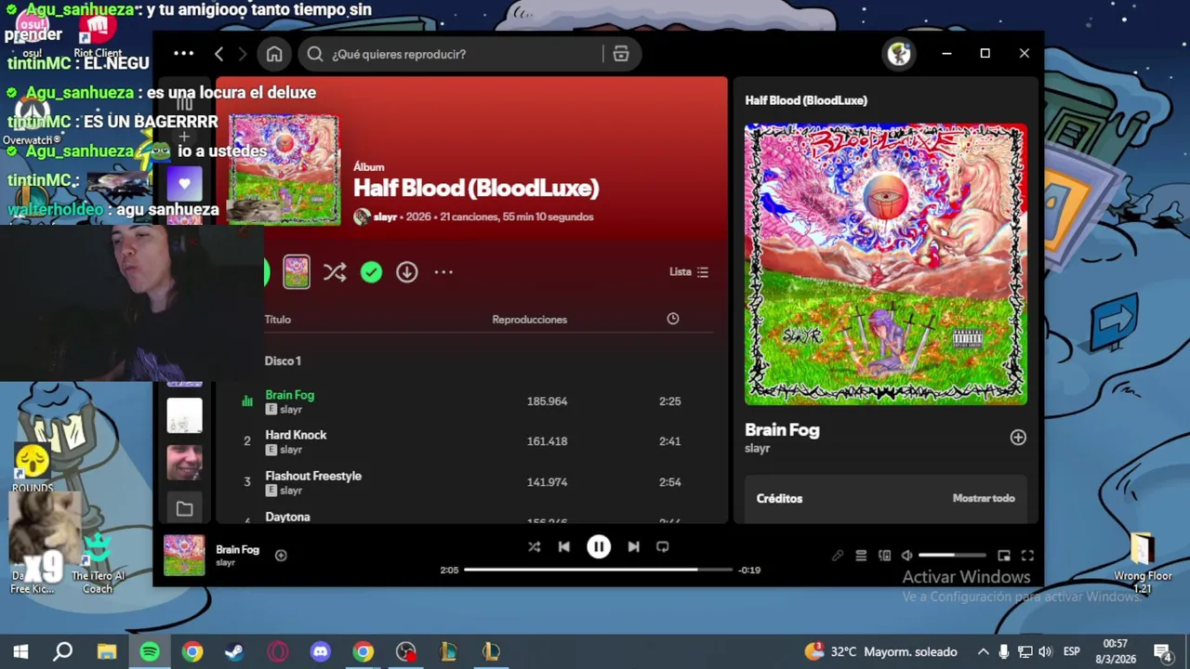
Task: Open ESP input language menu
Action: tap(1071, 652)
